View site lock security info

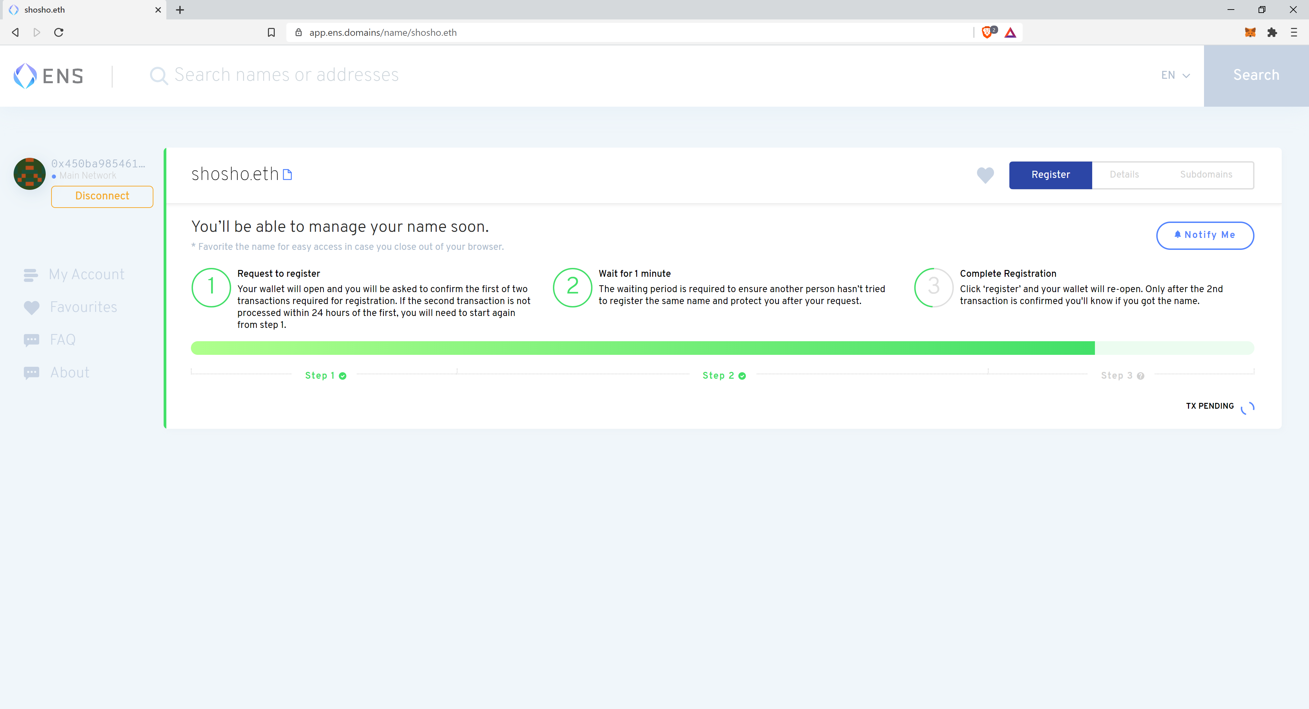(x=299, y=32)
